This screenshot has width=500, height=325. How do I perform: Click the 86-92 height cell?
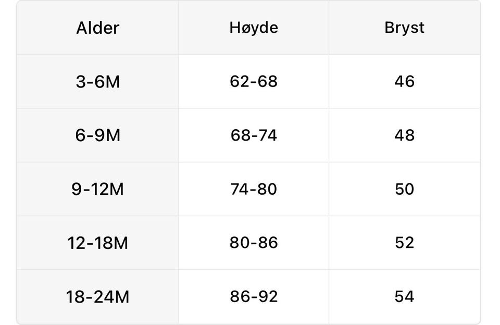point(254,296)
